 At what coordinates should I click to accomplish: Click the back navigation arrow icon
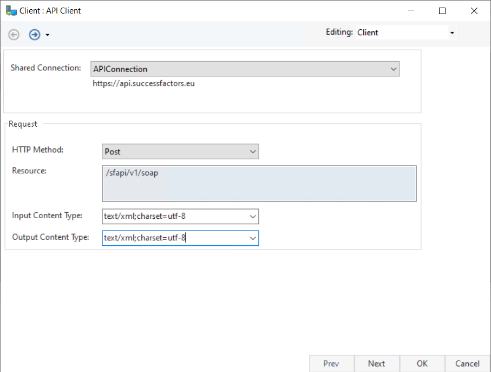point(14,35)
